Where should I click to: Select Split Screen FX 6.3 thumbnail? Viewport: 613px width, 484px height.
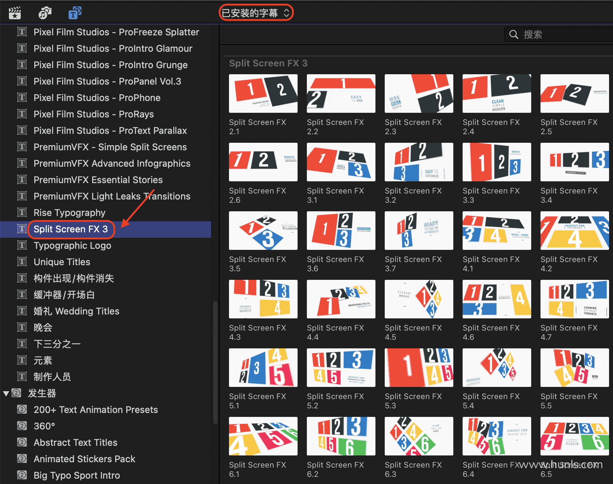click(419, 436)
